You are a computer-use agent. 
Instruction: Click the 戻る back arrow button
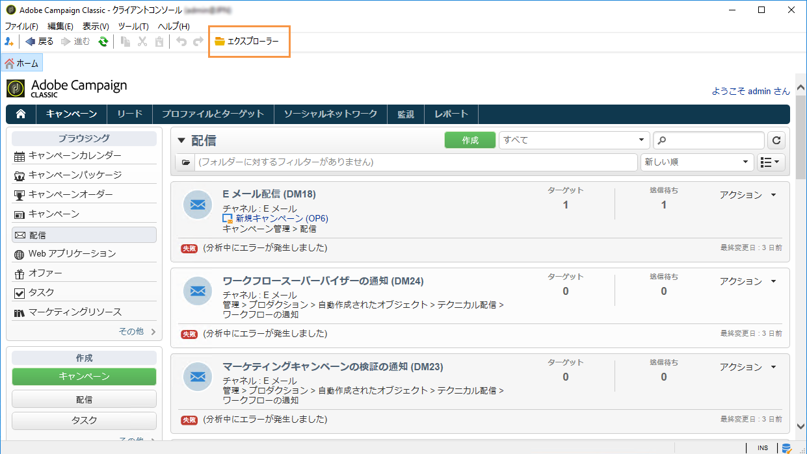(x=40, y=42)
